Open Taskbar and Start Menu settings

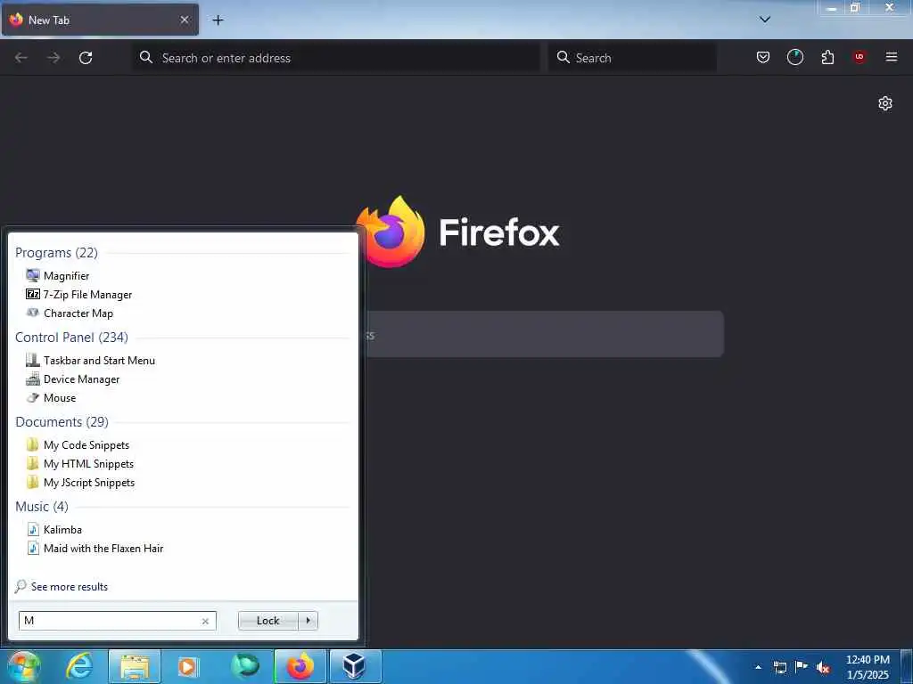pyautogui.click(x=91, y=361)
